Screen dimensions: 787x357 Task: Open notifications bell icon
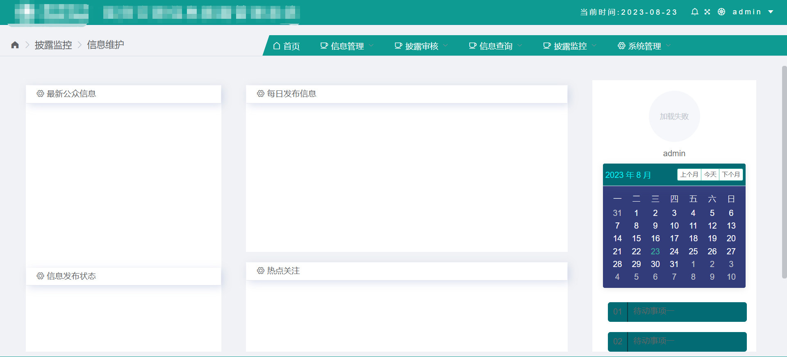click(x=694, y=12)
